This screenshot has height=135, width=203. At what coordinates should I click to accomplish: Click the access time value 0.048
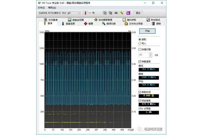point(149,96)
